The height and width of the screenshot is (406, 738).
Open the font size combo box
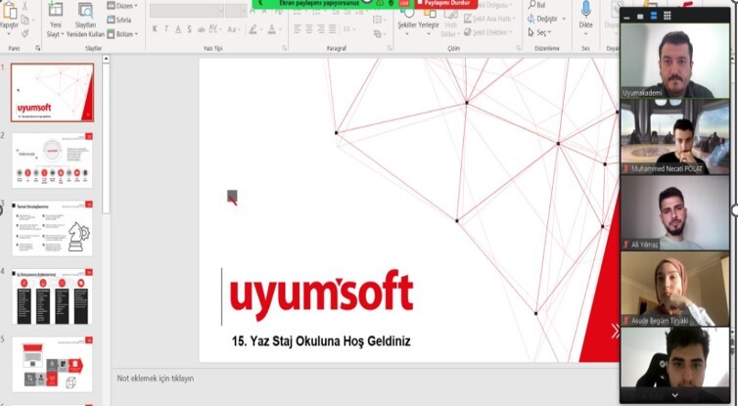236,11
